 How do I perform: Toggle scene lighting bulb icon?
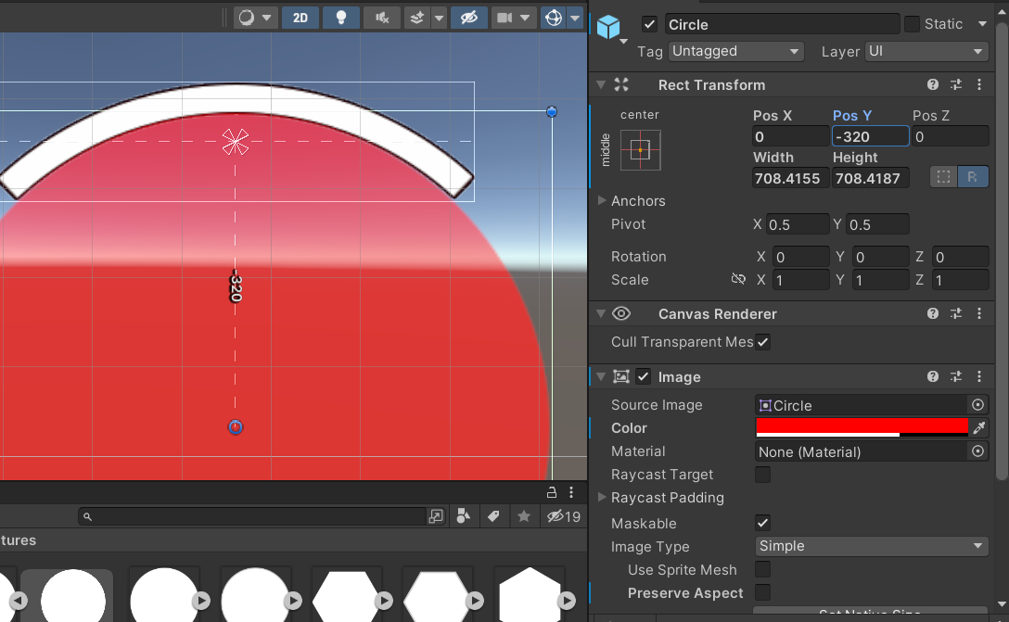click(x=341, y=18)
